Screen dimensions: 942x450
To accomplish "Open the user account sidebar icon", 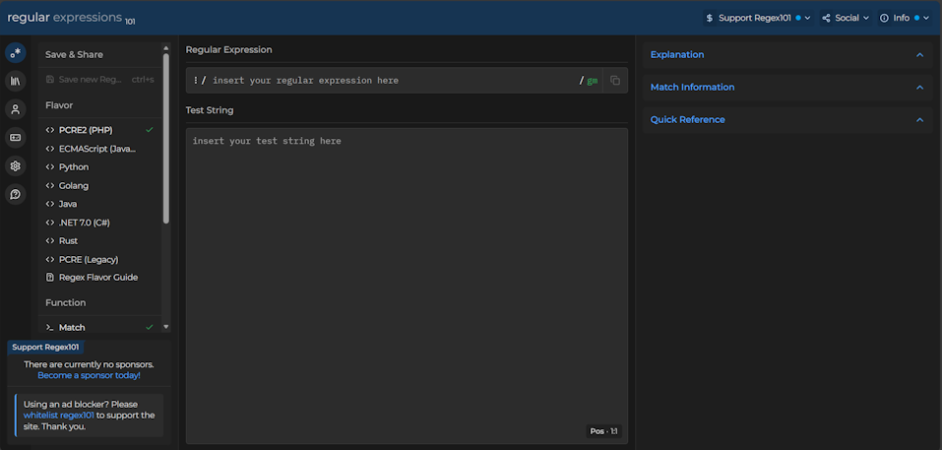I will (x=16, y=109).
